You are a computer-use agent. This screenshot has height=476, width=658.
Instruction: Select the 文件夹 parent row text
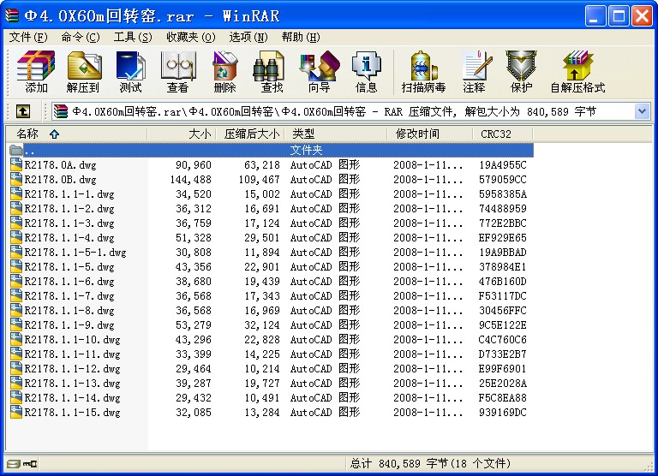click(307, 150)
